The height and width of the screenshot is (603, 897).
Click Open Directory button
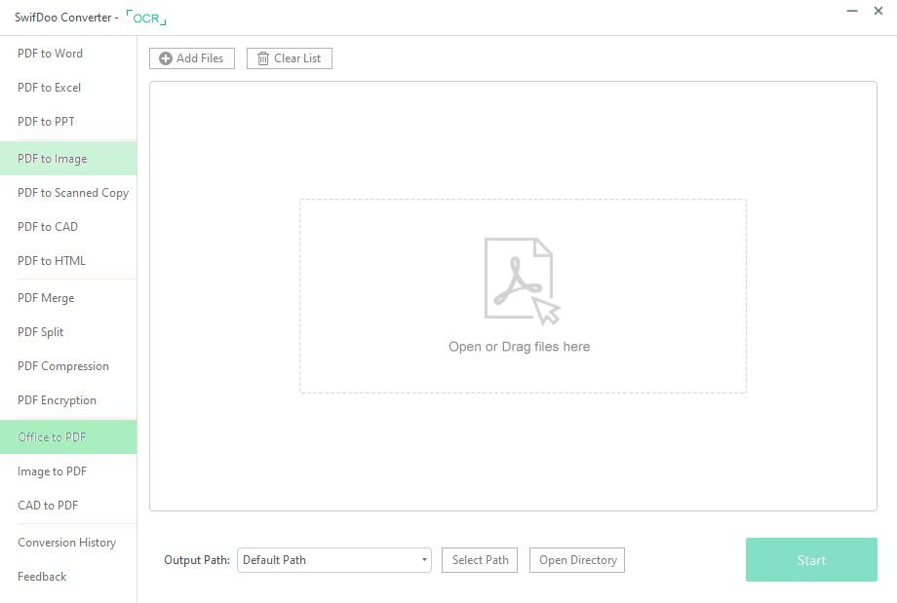click(577, 560)
